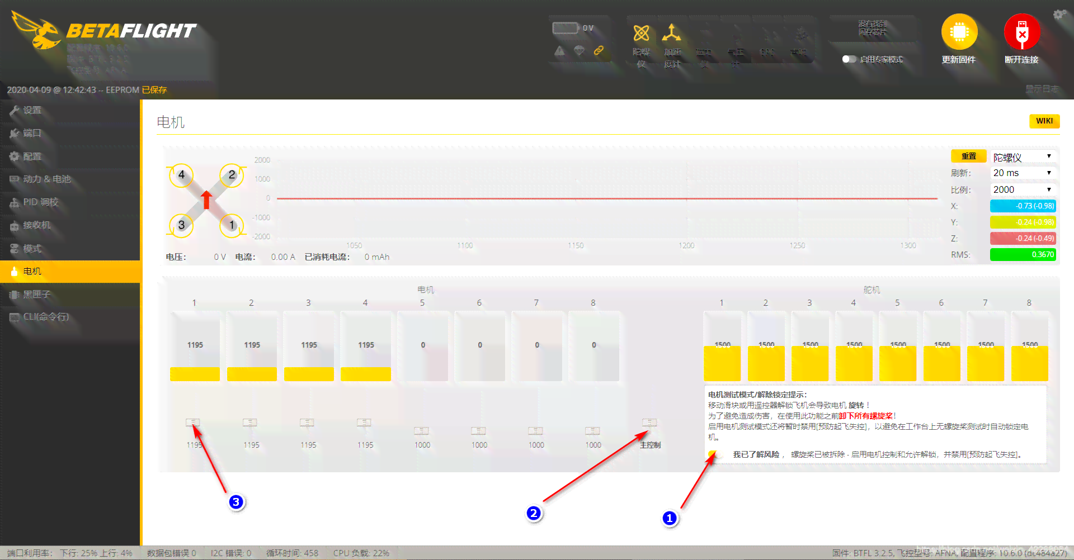Screen dimensions: 1074x560
Task: Click motor 5 output bar showing 0
Action: click(423, 347)
